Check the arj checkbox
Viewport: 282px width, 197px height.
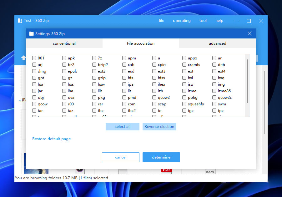(x=34, y=64)
